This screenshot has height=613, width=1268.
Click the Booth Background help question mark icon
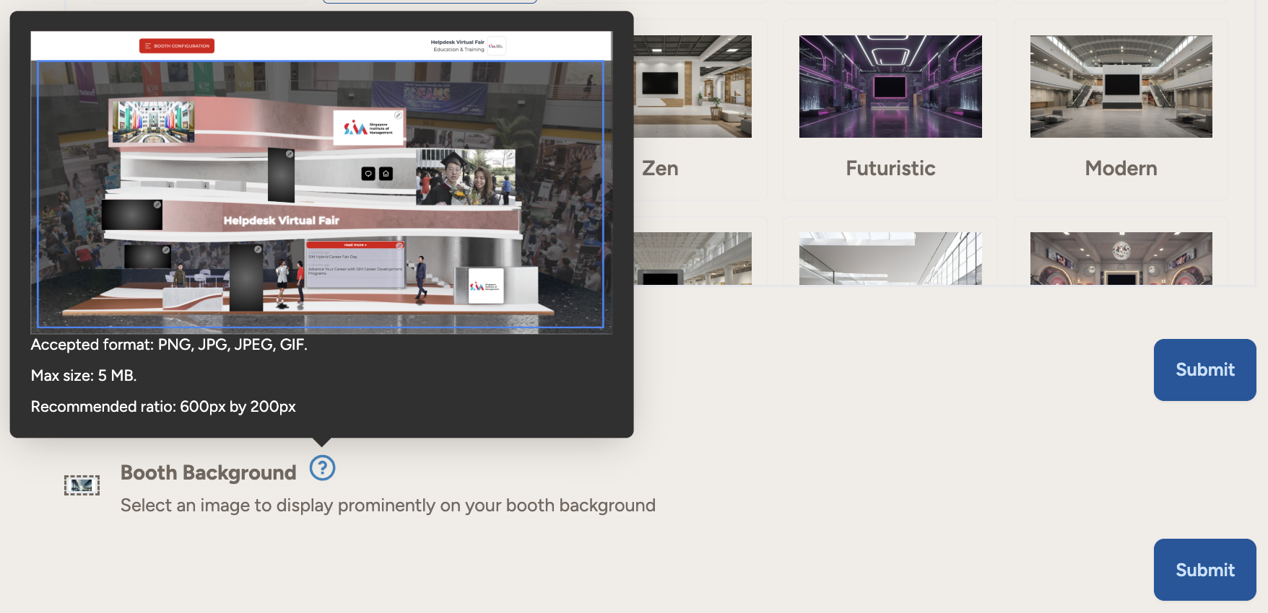(322, 468)
